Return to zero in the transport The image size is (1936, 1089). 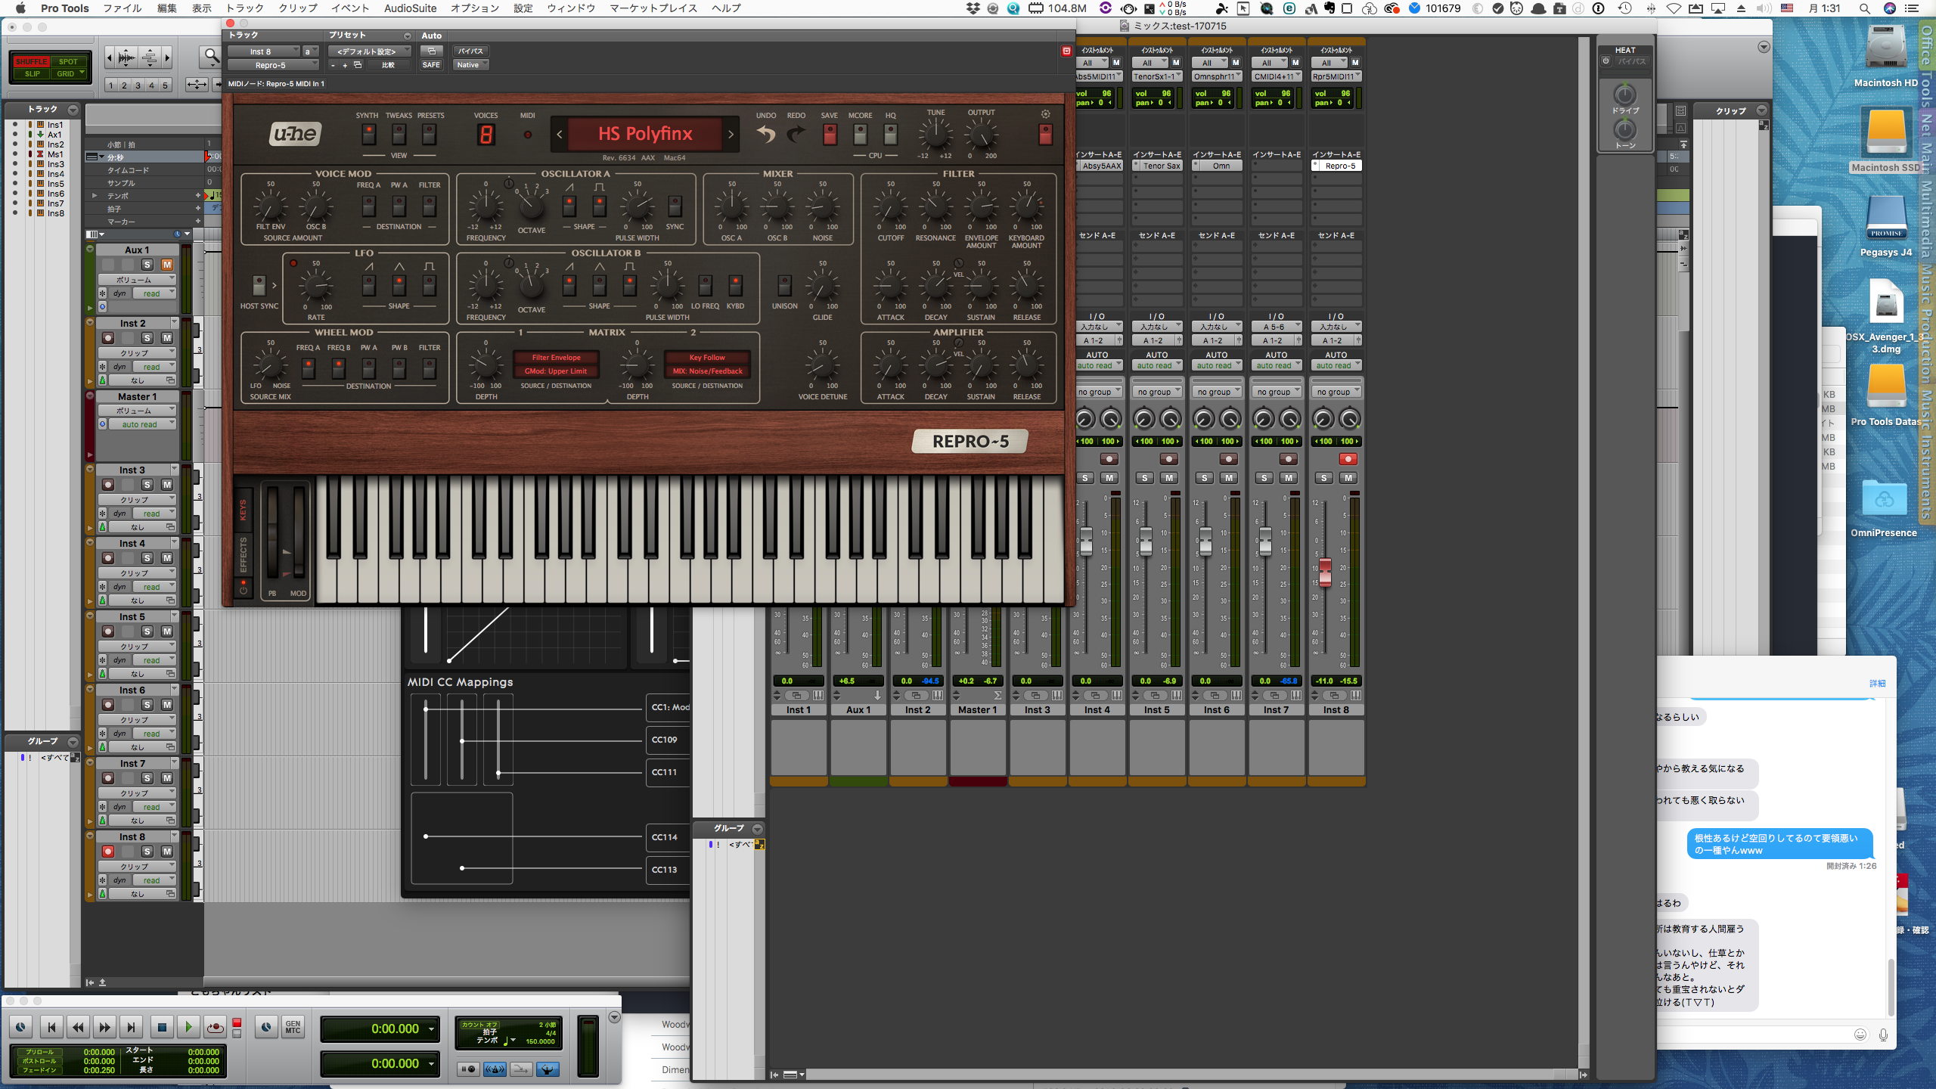[51, 1027]
